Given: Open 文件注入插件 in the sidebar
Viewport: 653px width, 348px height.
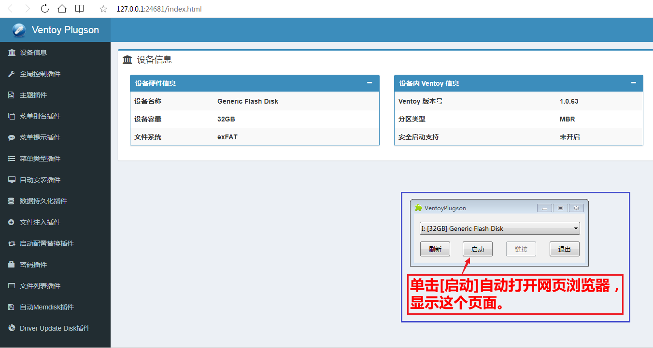Looking at the screenshot, I should (x=40, y=222).
